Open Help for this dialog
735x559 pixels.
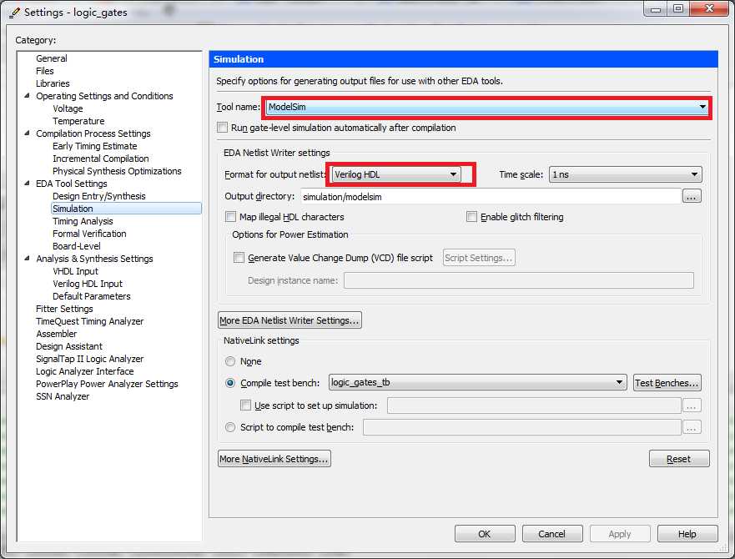click(687, 534)
